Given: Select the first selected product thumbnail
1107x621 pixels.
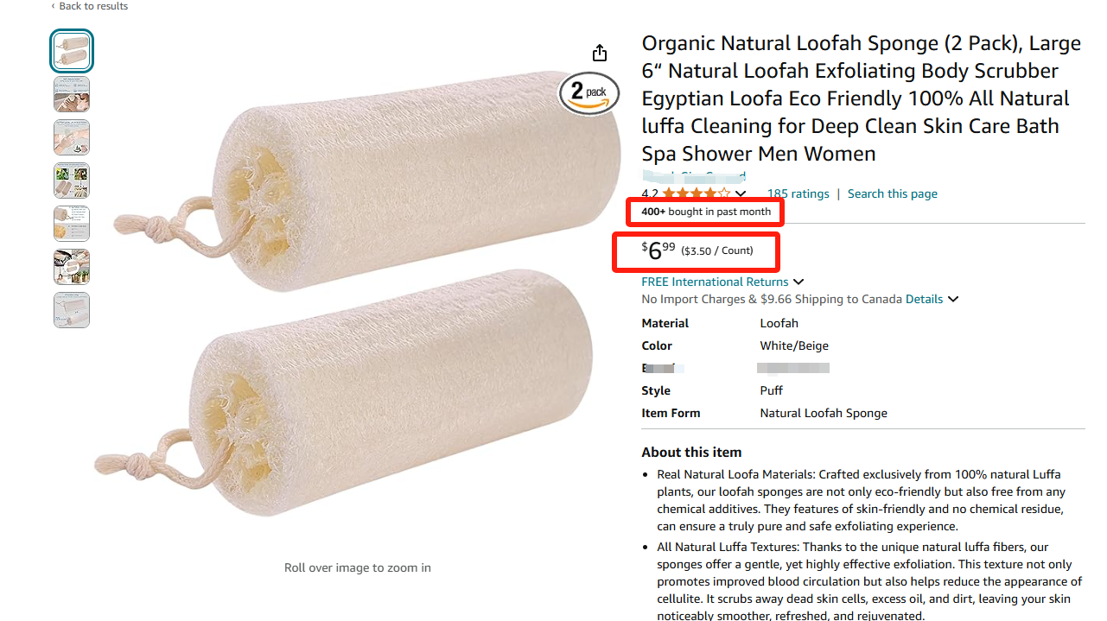Looking at the screenshot, I should coord(72,51).
